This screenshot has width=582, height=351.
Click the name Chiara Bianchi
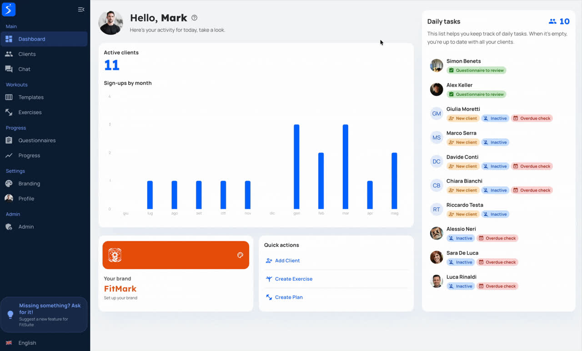[464, 181]
